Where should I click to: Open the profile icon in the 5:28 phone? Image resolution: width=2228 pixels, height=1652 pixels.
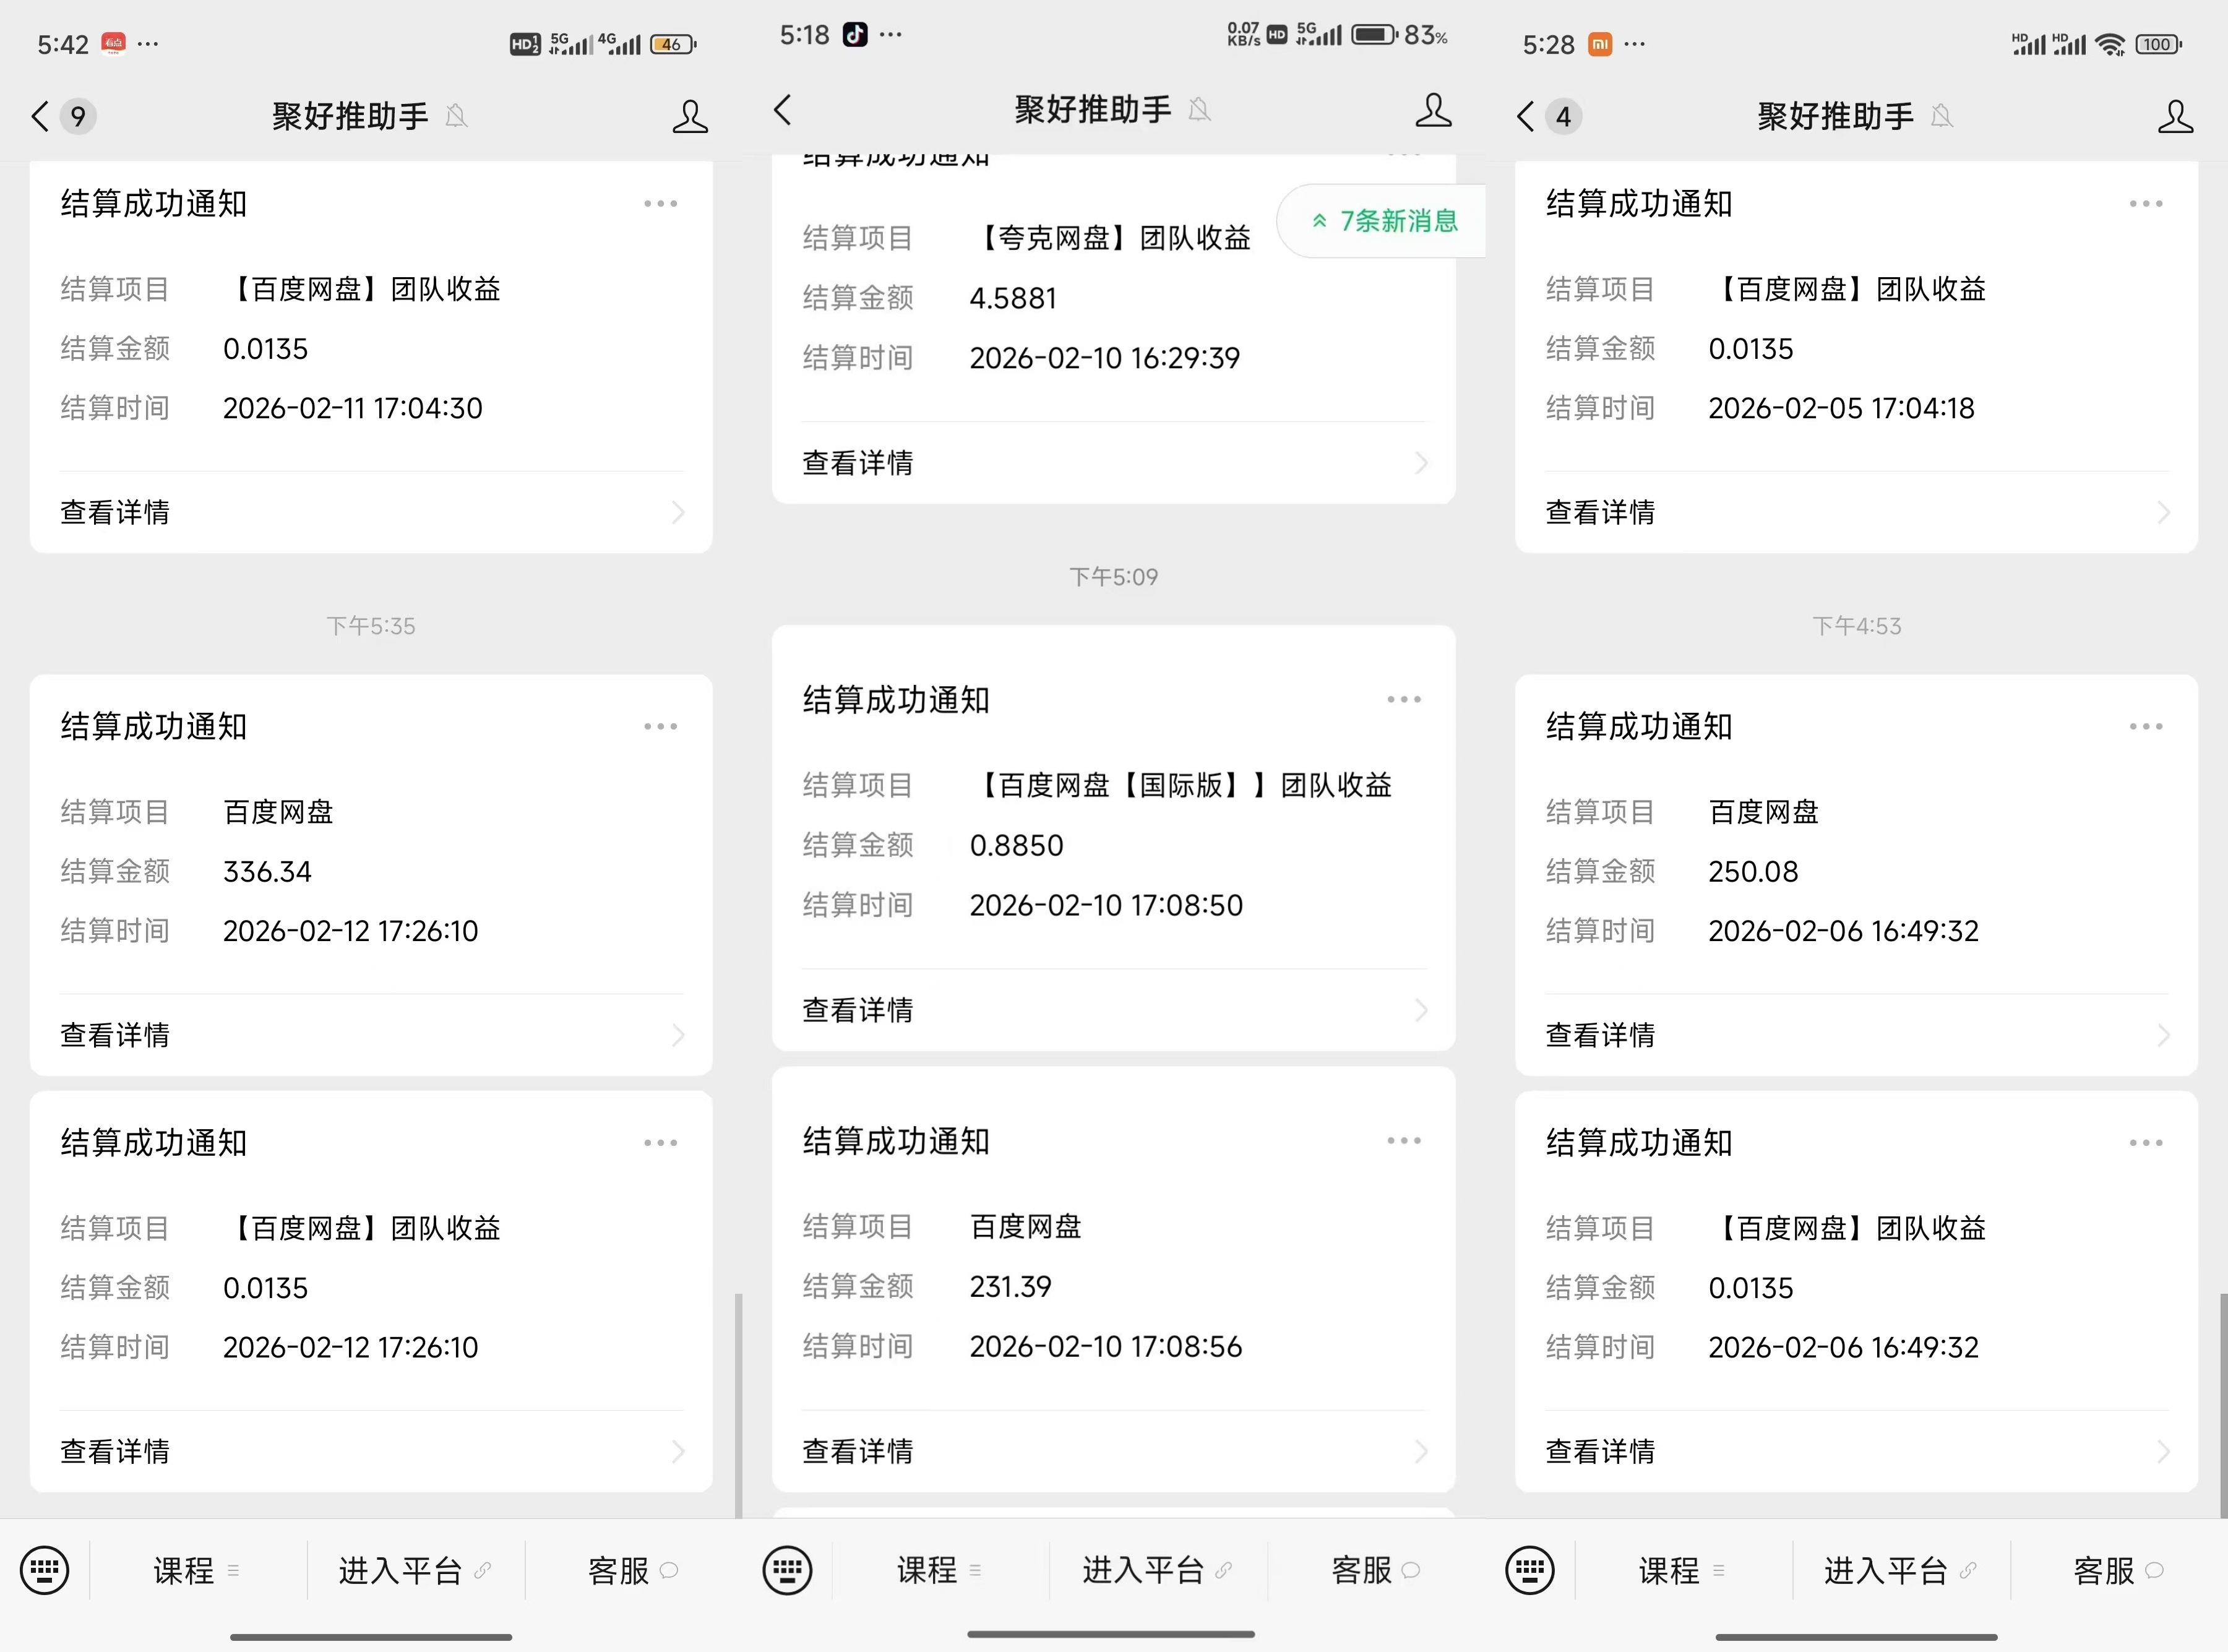pos(2175,116)
